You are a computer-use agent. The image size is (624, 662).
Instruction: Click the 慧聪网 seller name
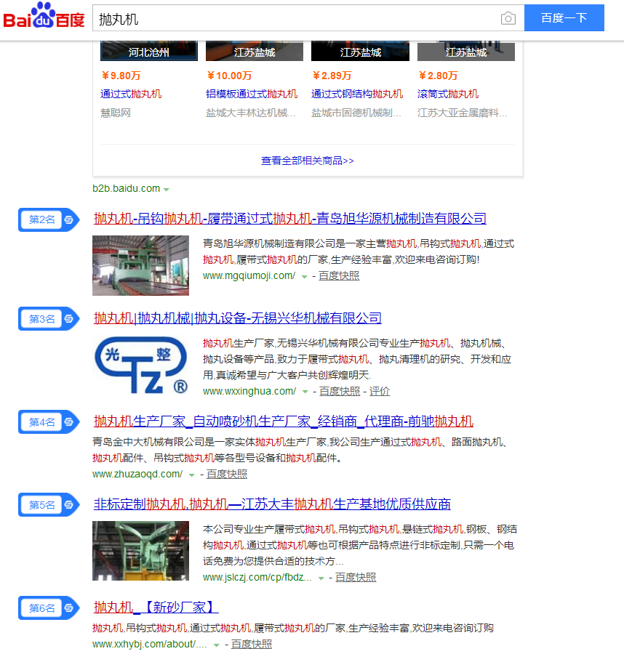[116, 113]
